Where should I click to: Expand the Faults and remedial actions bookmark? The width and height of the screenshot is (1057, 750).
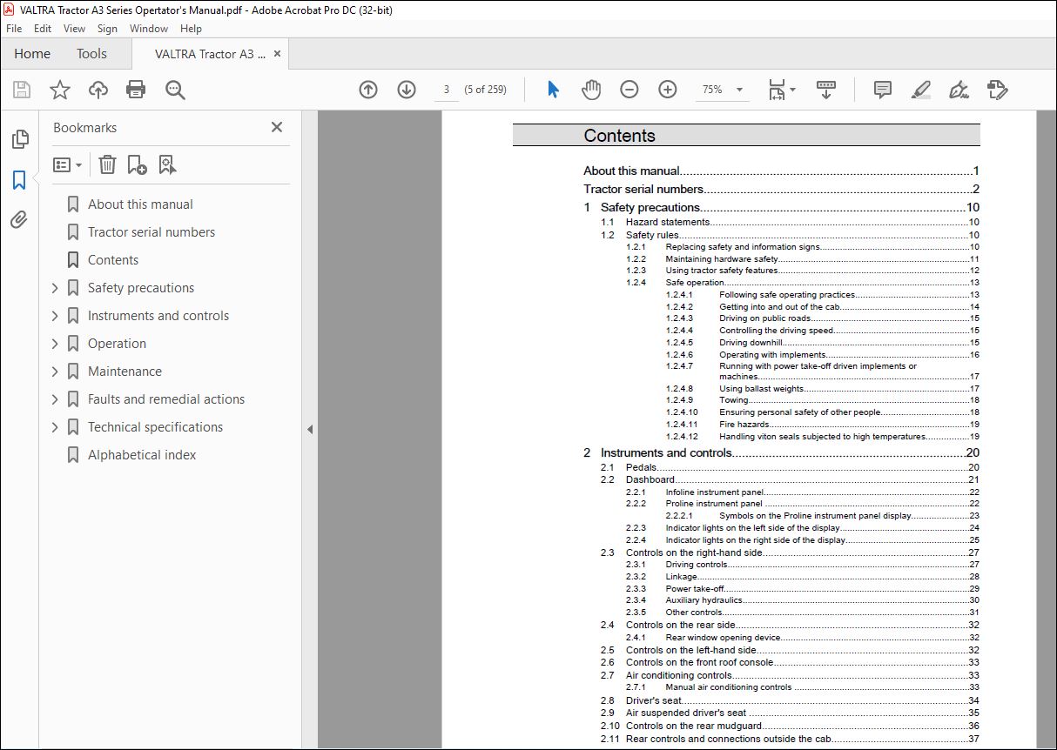pos(55,399)
